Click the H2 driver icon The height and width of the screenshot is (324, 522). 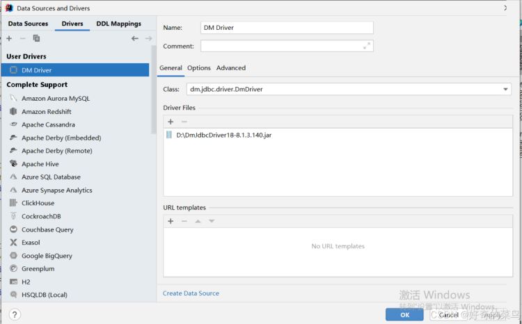(13, 282)
